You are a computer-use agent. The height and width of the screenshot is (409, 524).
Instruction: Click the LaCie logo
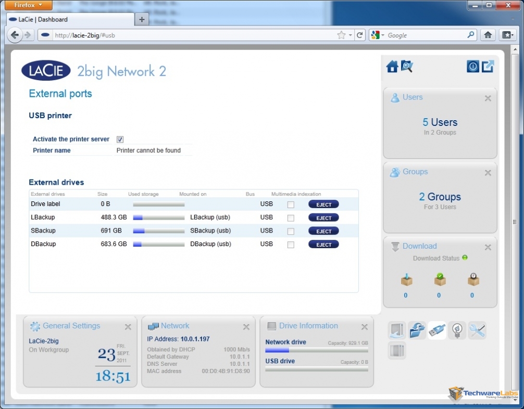tap(46, 70)
